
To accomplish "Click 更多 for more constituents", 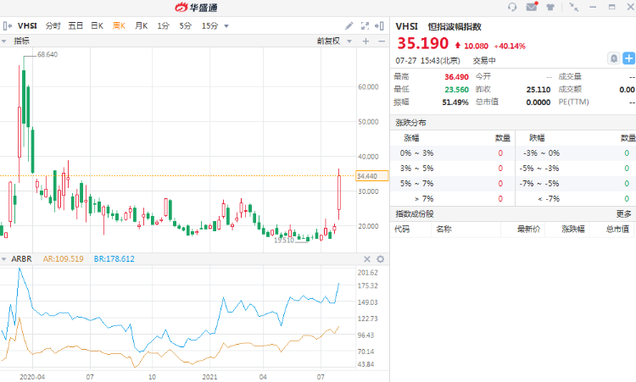I will pos(624,214).
